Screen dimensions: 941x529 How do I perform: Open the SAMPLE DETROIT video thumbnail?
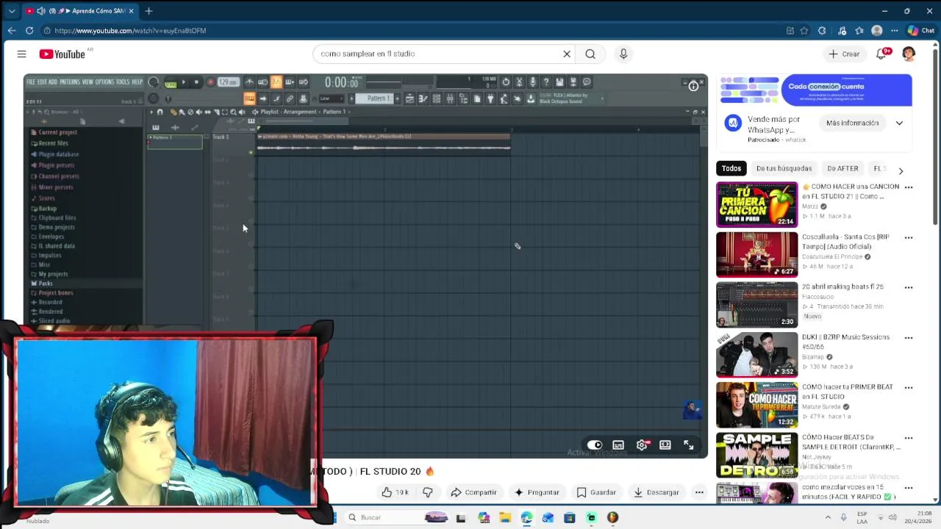756,455
